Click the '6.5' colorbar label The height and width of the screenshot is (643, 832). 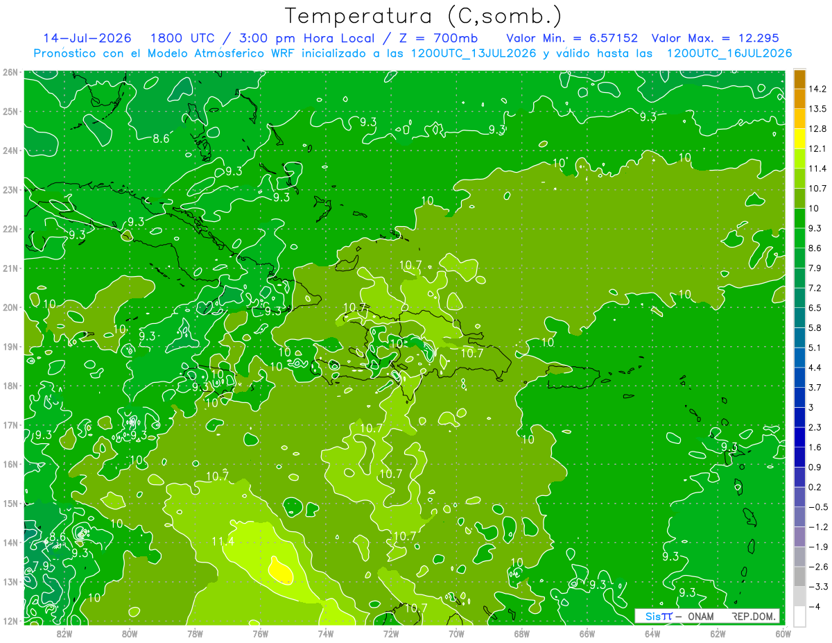point(815,307)
